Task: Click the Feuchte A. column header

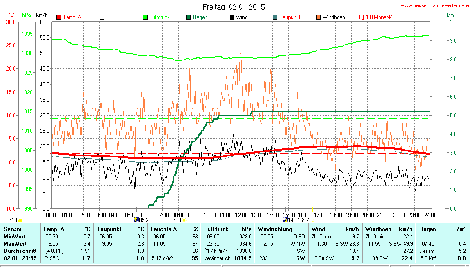Action: (x=164, y=229)
